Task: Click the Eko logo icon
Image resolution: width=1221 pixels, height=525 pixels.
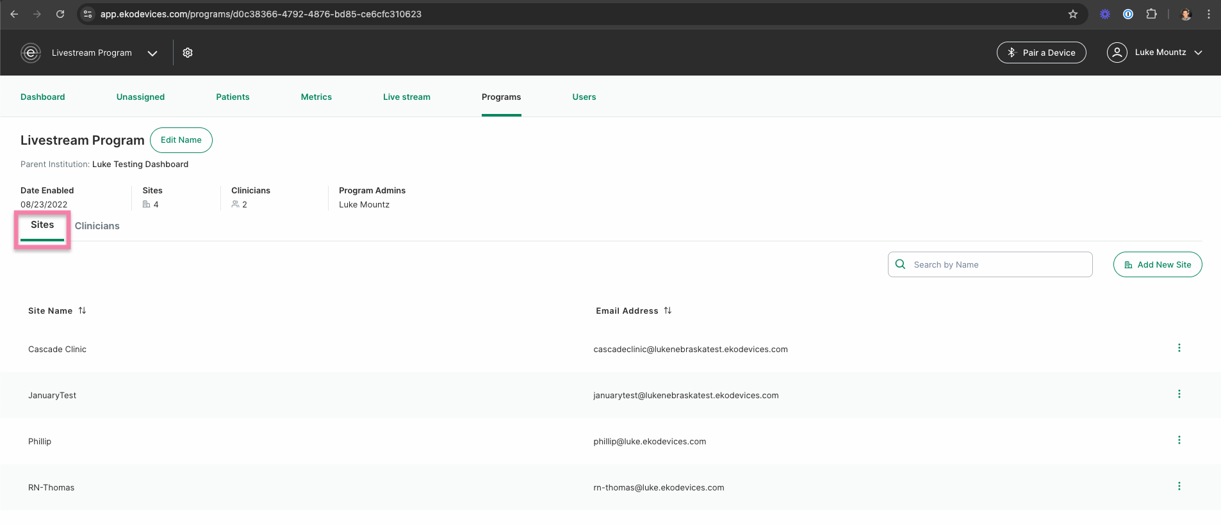Action: pyautogui.click(x=31, y=52)
